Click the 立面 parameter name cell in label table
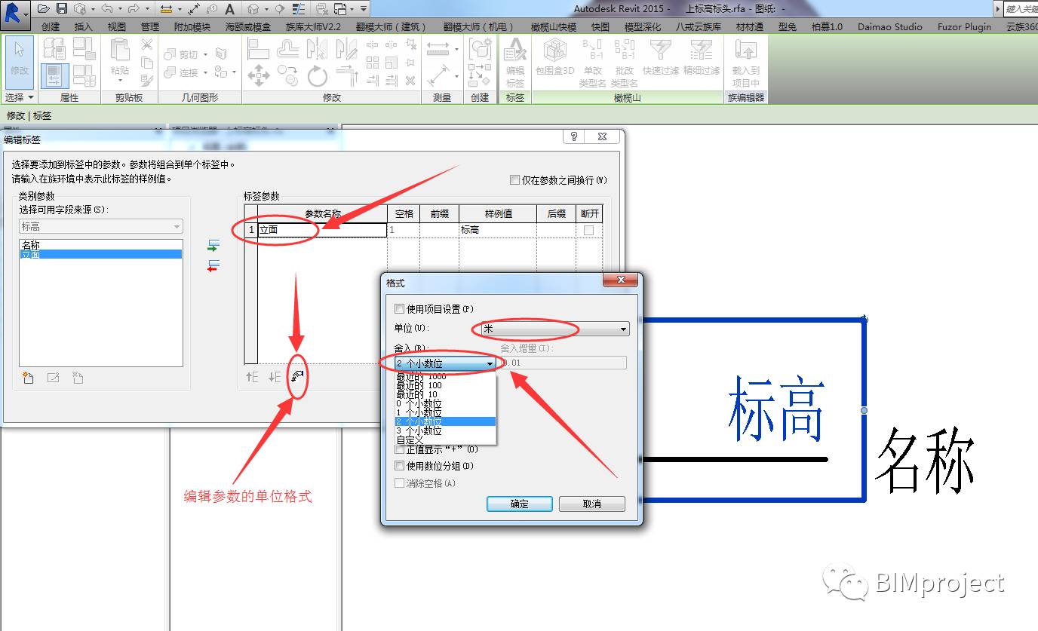The width and height of the screenshot is (1038, 631). pyautogui.click(x=322, y=230)
